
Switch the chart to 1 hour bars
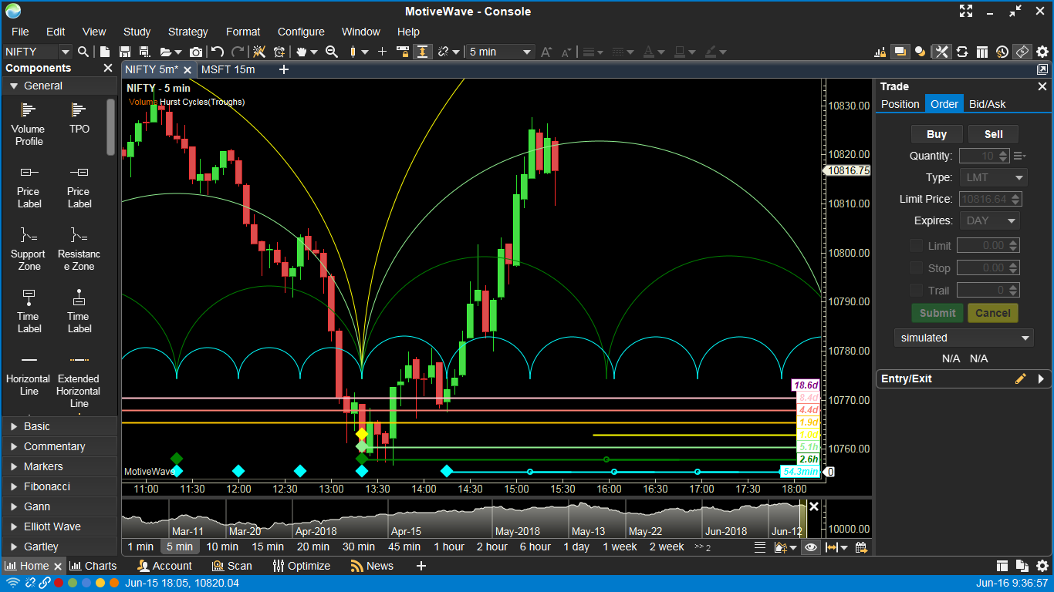point(449,547)
